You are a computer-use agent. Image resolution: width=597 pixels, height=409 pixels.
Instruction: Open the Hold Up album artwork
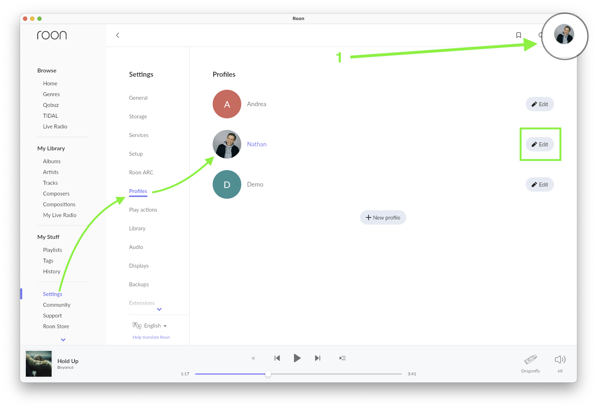click(x=39, y=364)
